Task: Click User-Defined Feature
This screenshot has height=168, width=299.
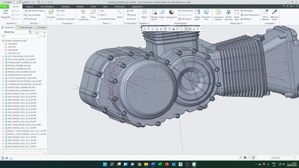Action: [x=34, y=11]
